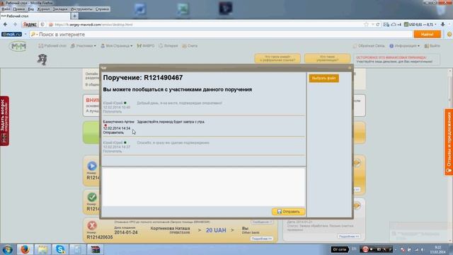Viewport: 453px width, 255px height.
Task: Focus the chat message text area
Action: coord(204,186)
